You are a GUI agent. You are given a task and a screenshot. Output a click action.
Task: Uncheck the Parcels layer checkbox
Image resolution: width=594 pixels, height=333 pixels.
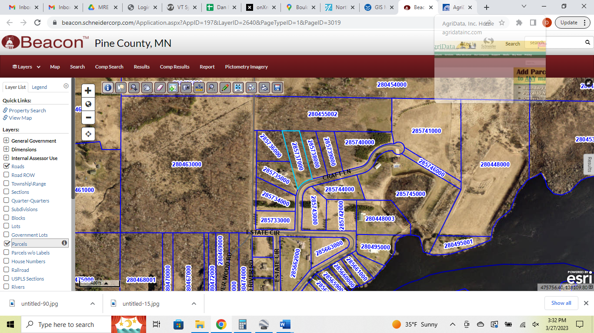click(x=7, y=244)
